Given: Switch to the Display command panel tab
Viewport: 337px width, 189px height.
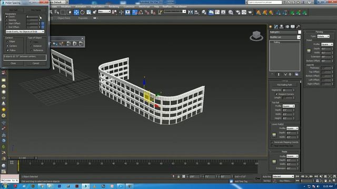Looking at the screenshot, I should [x=293, y=27].
